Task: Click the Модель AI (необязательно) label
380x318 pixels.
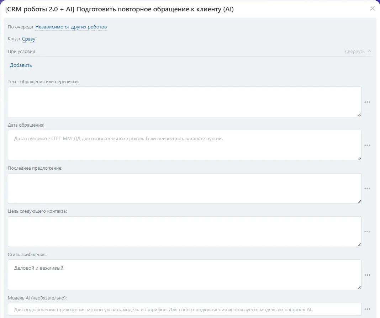Action: 37,298
